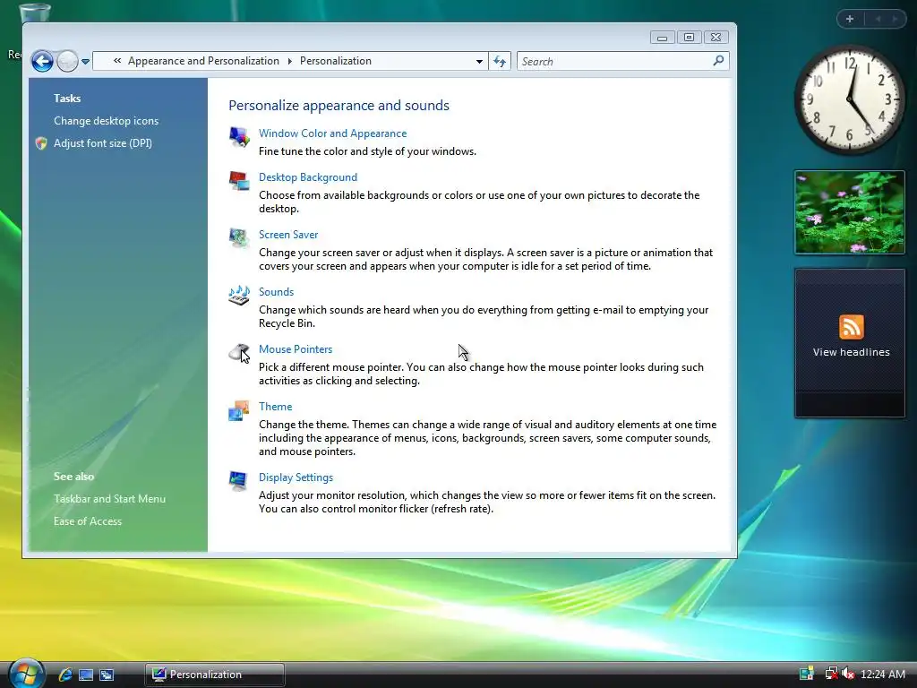The height and width of the screenshot is (688, 917).
Task: Click the sidebar next-page arrow
Action: pyautogui.click(x=895, y=19)
